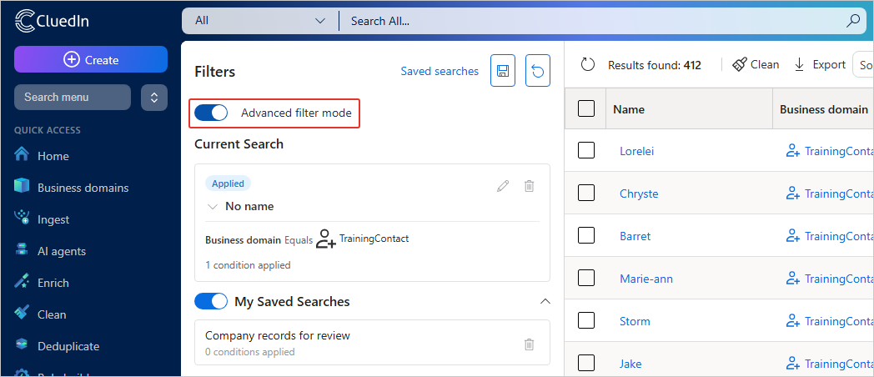
Task: Click the Deduplicate sidebar icon
Action: 21,345
